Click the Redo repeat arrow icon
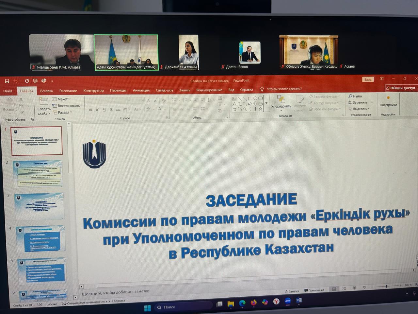Image resolution: width=418 pixels, height=314 pixels. [x=27, y=81]
